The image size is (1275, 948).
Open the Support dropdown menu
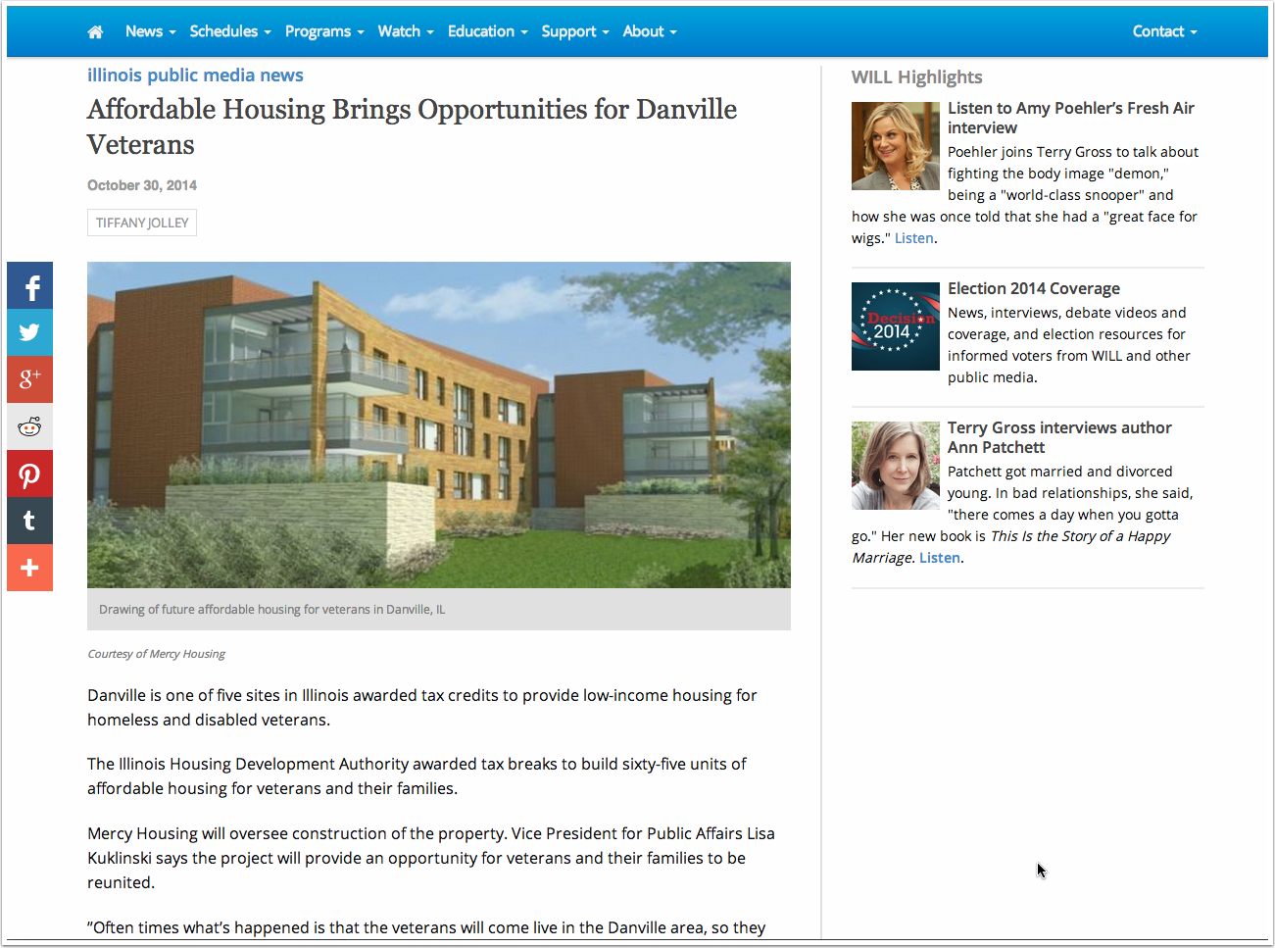pos(575,31)
